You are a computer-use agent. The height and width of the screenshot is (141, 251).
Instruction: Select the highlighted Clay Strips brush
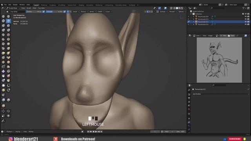pos(9,21)
